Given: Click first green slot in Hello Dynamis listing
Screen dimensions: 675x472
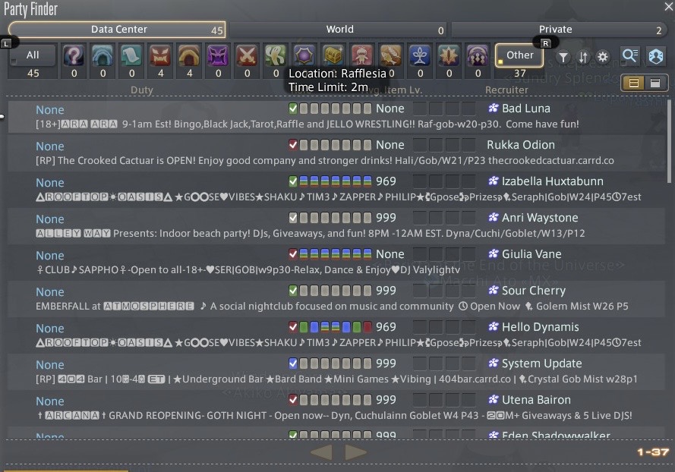Looking at the screenshot, I should [304, 327].
